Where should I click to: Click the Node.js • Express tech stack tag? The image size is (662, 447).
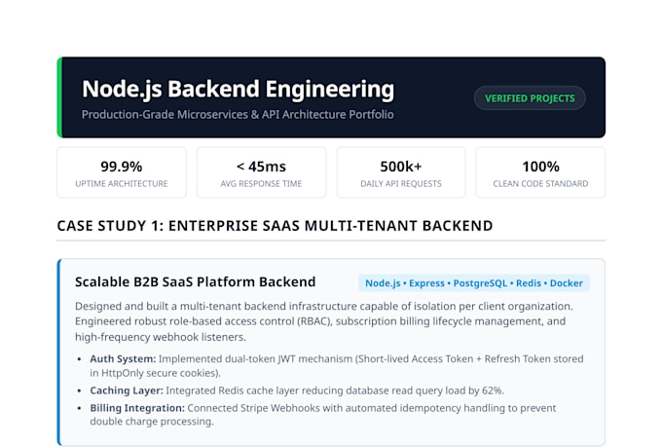tap(474, 283)
